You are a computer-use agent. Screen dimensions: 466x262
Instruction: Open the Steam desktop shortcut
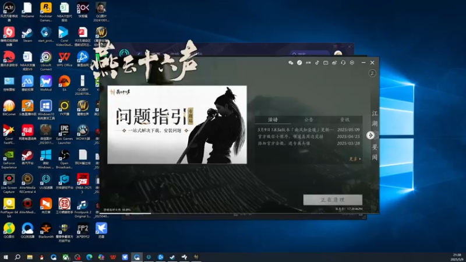27,34
